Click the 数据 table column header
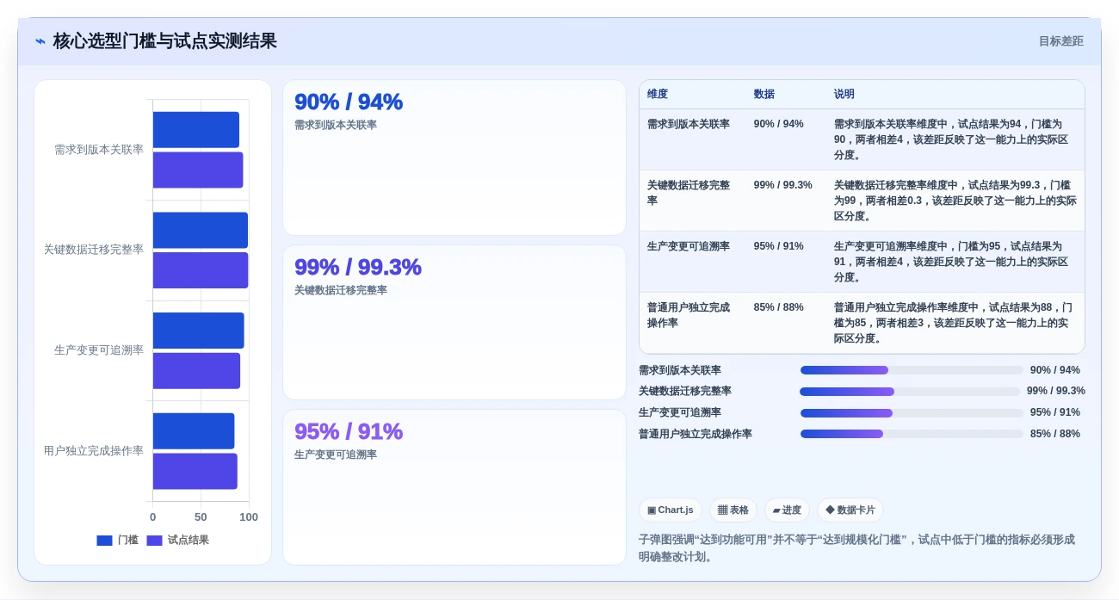 pos(764,94)
